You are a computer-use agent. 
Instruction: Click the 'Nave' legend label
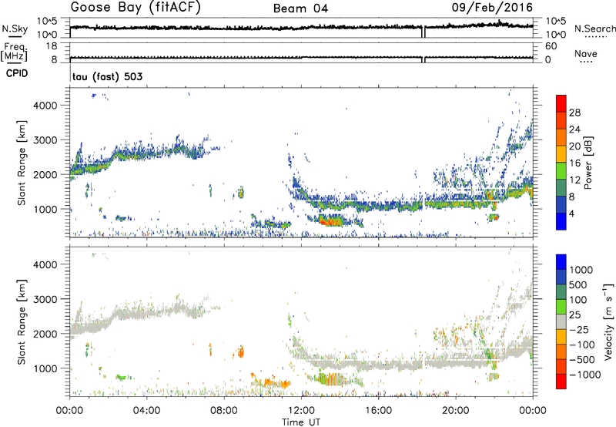(x=586, y=53)
